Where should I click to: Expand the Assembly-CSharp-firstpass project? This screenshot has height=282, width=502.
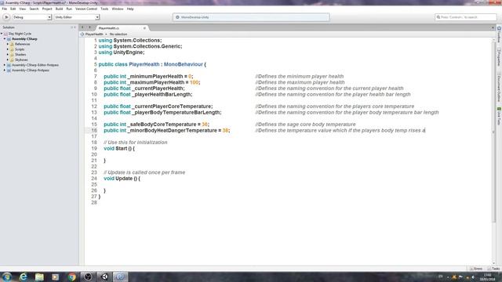pos(5,70)
